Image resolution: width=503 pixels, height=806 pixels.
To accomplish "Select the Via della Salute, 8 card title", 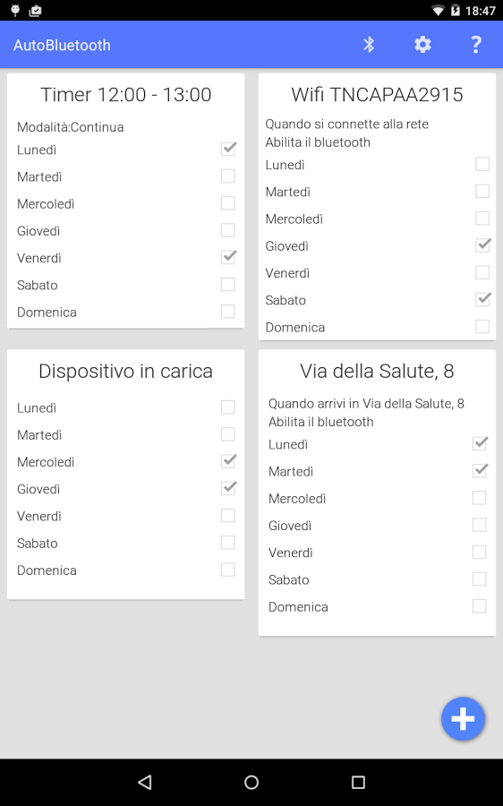I will [x=377, y=371].
